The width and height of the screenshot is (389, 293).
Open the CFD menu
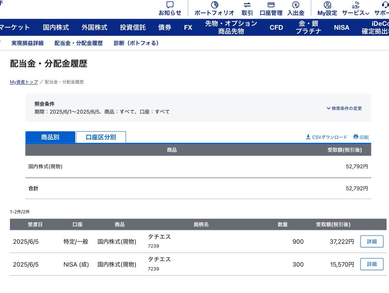pyautogui.click(x=276, y=28)
